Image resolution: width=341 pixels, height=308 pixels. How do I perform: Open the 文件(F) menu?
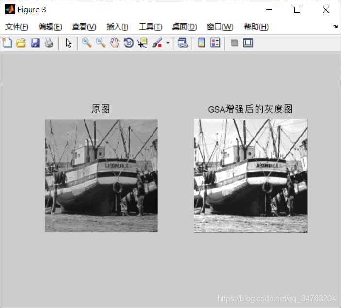17,27
